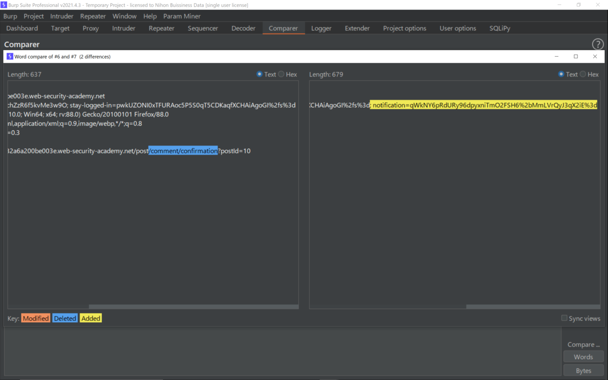Click the Burp Suite logo in title bar
The image size is (608, 380).
point(4,5)
